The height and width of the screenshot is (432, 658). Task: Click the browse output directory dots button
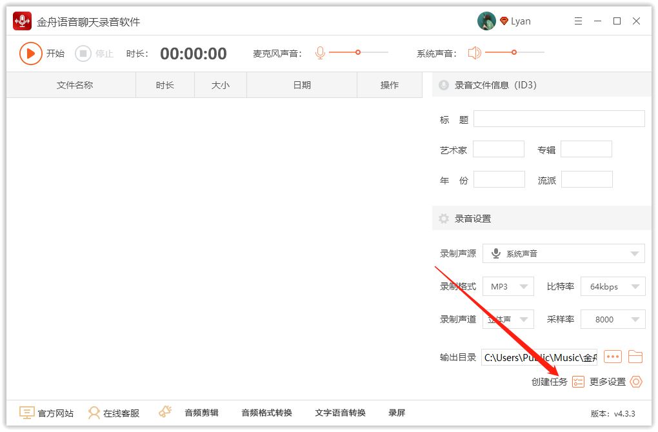[x=612, y=357]
